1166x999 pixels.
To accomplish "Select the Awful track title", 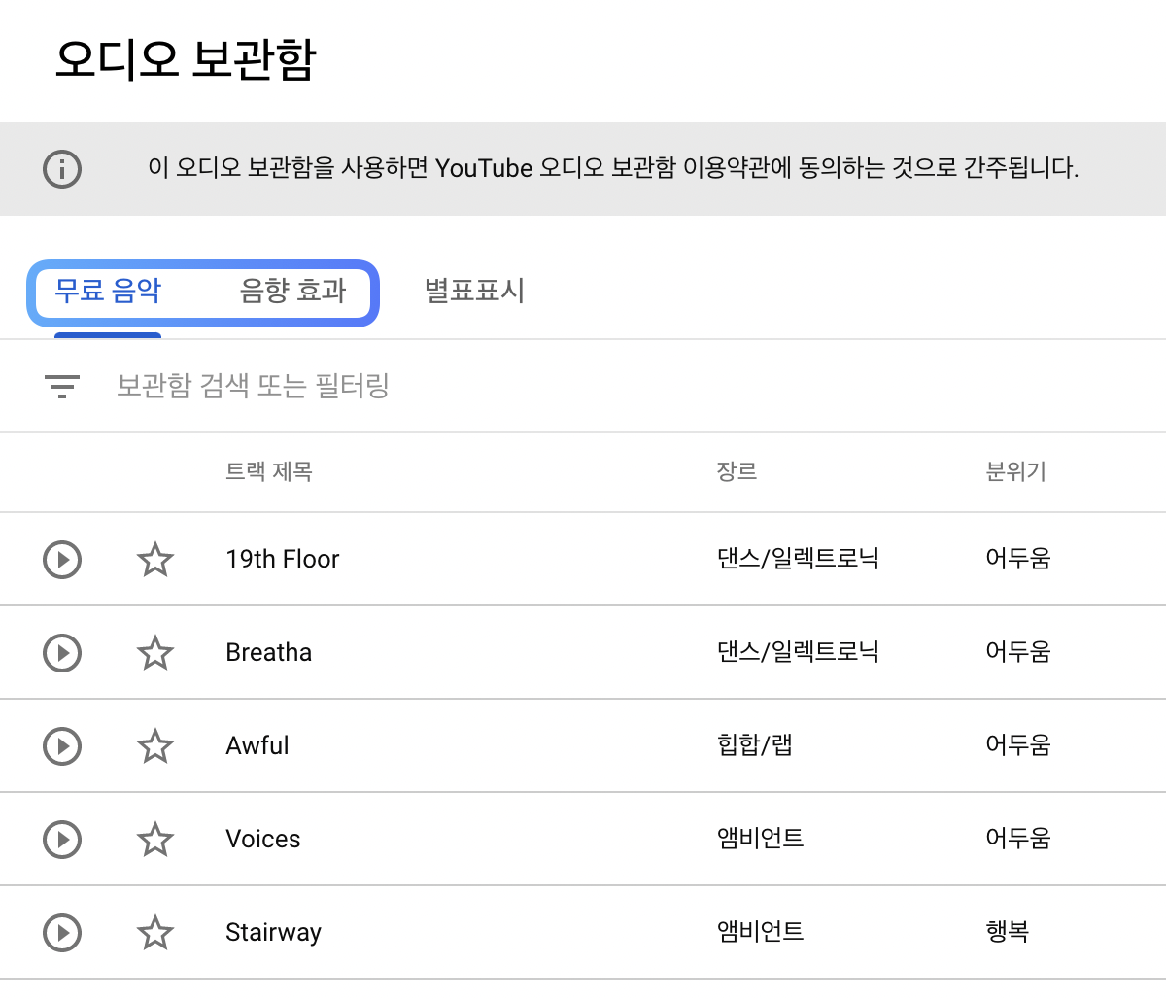I will coord(257,746).
